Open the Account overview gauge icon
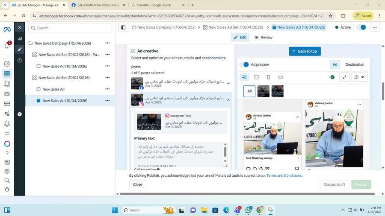Viewport: 385px width, 216px height. [x=7, y=64]
